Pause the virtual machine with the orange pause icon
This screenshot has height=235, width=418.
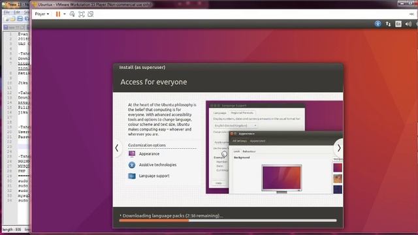click(x=58, y=14)
